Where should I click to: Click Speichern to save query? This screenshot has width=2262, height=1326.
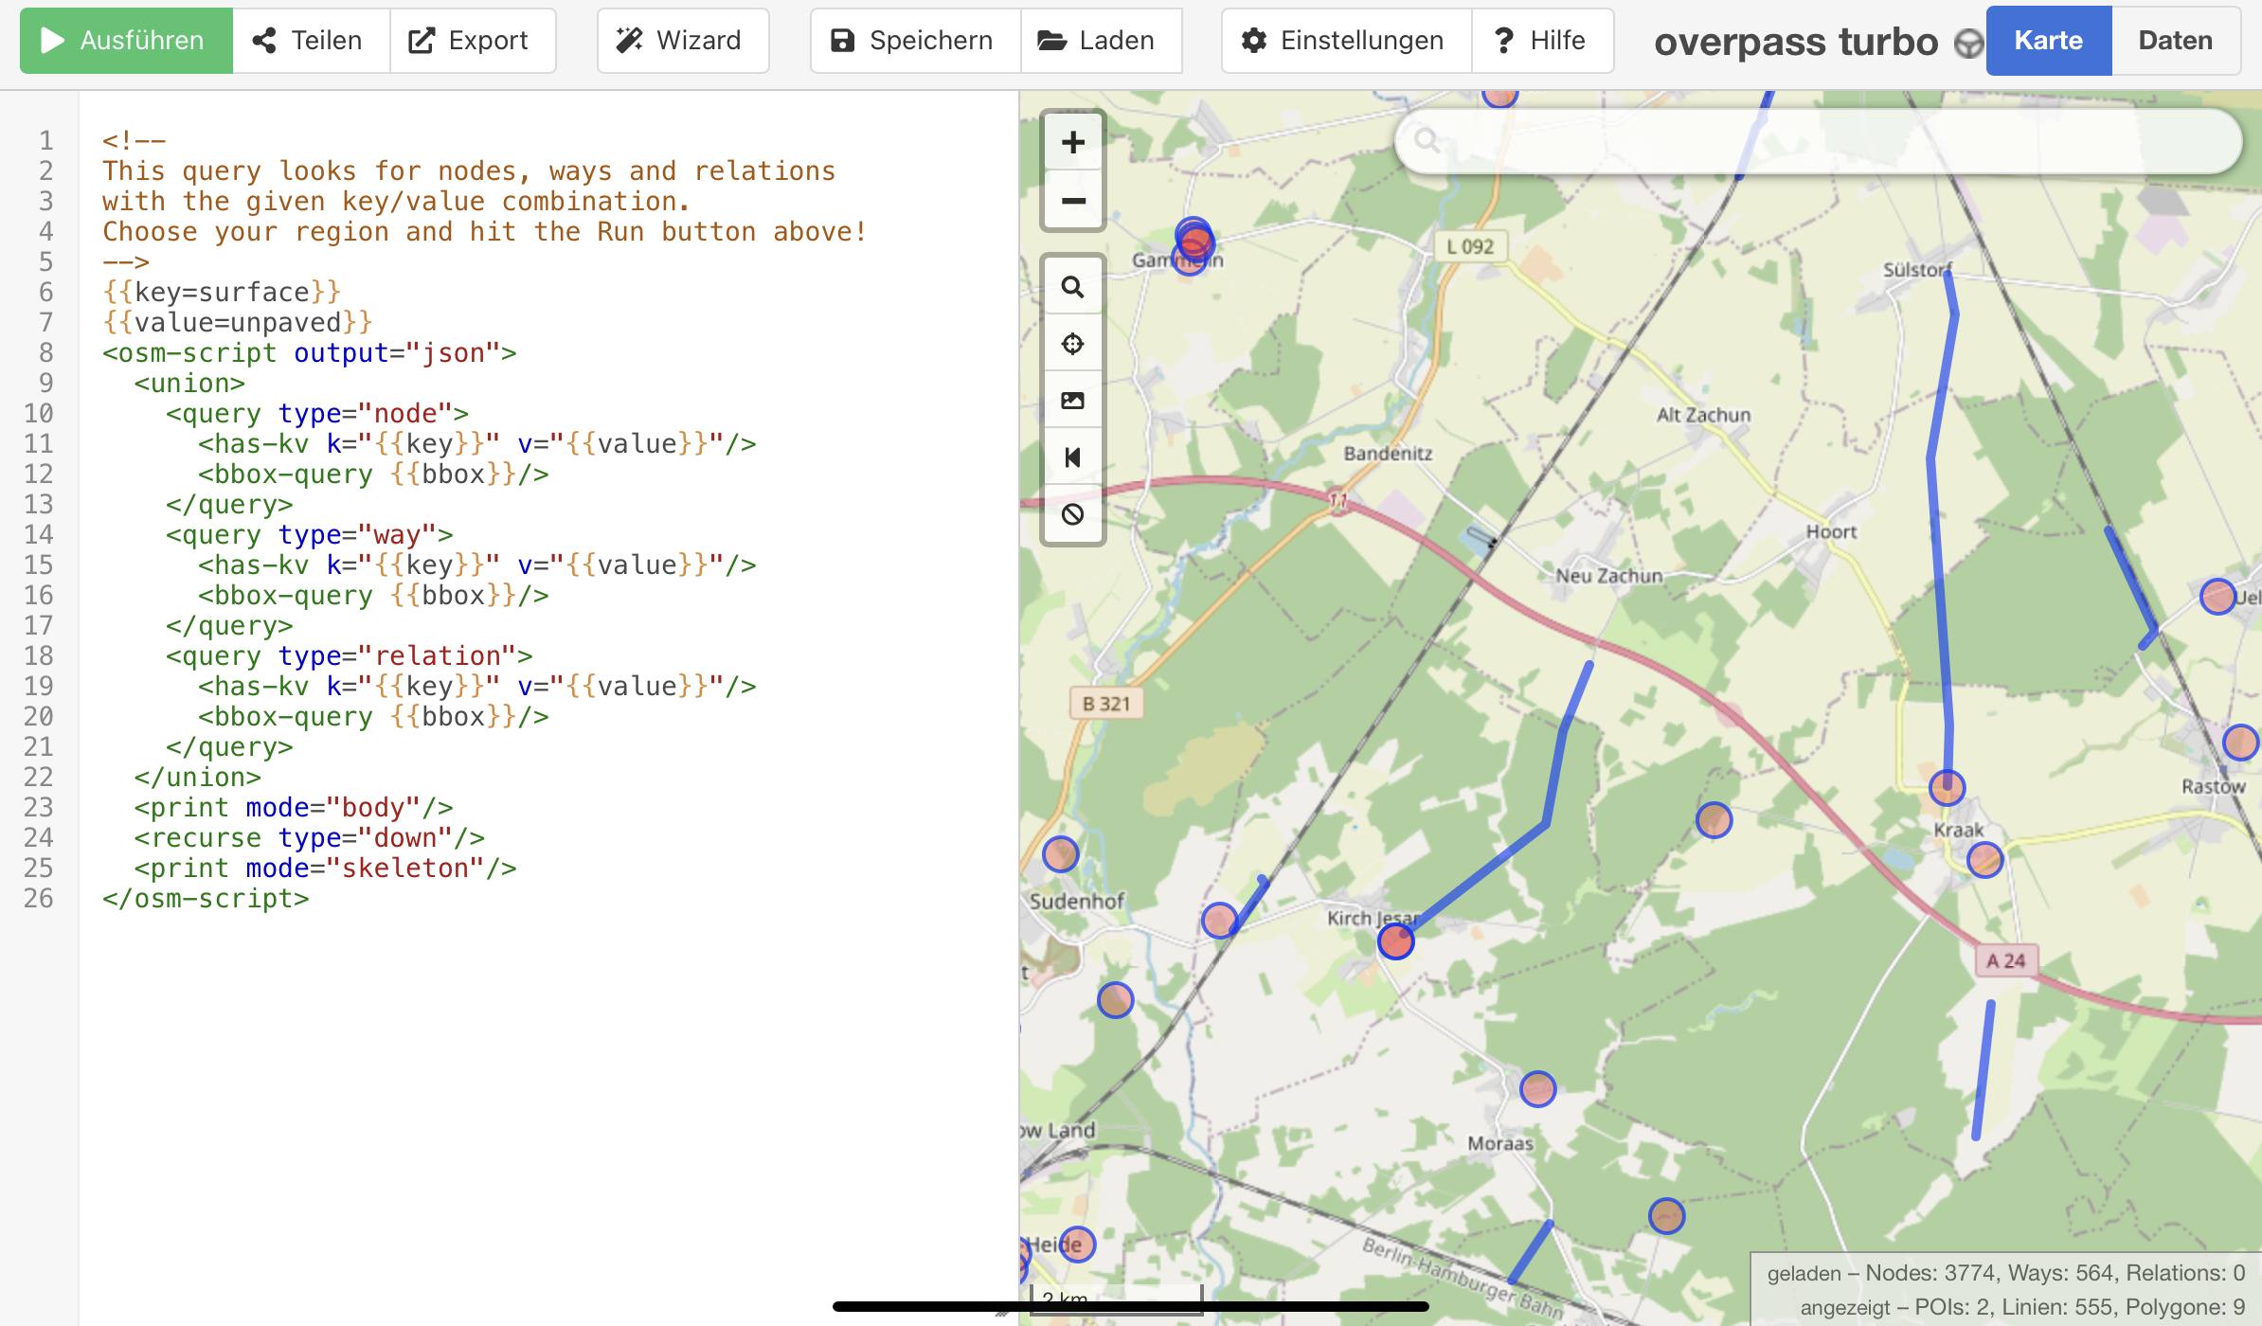[914, 41]
